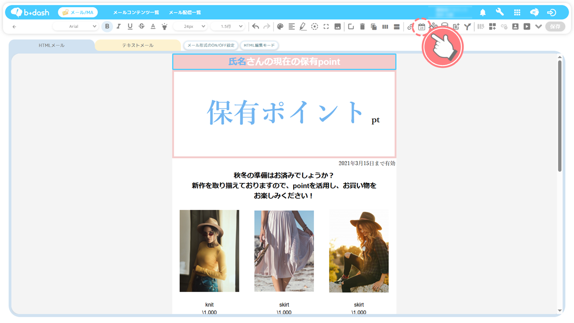The image size is (574, 323).
Task: Go back with the left arrow icon
Action: (x=14, y=27)
